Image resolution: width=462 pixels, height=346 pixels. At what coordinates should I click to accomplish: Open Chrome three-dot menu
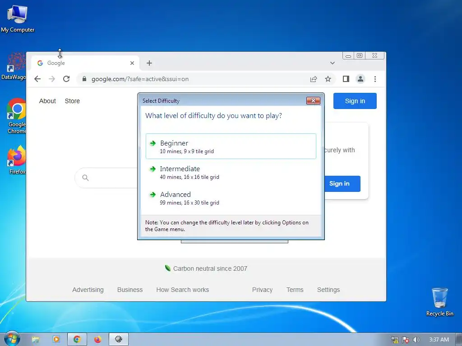click(375, 79)
